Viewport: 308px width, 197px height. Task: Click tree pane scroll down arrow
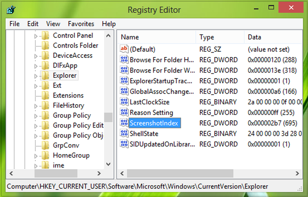108,164
